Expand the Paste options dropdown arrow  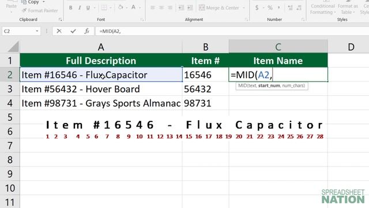tap(12, 12)
